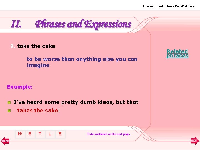Click the red NEXT arrow
Viewport: 200px width, 150px height.
point(195,141)
